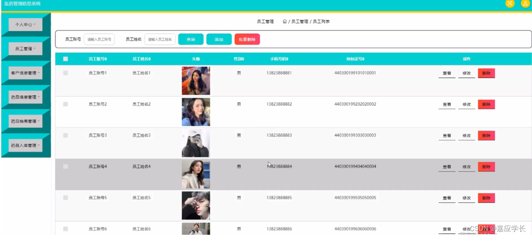Edit 员工账号3 with 修改 button

pyautogui.click(x=467, y=136)
